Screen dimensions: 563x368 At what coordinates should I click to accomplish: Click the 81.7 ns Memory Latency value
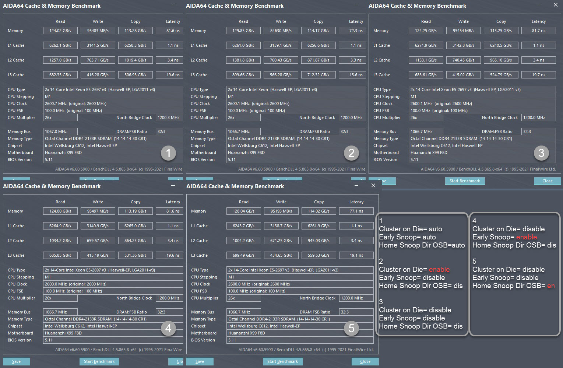click(x=539, y=31)
